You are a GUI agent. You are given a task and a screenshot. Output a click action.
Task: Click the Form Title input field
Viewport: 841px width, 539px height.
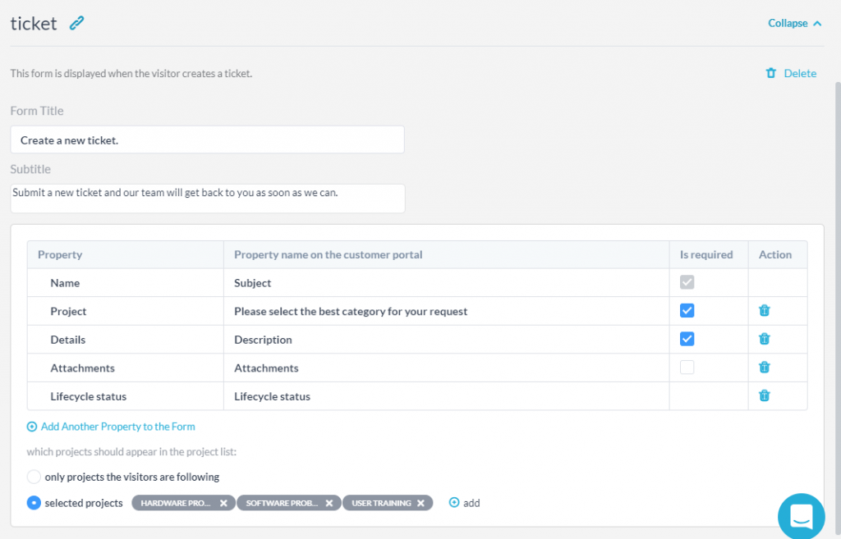207,139
